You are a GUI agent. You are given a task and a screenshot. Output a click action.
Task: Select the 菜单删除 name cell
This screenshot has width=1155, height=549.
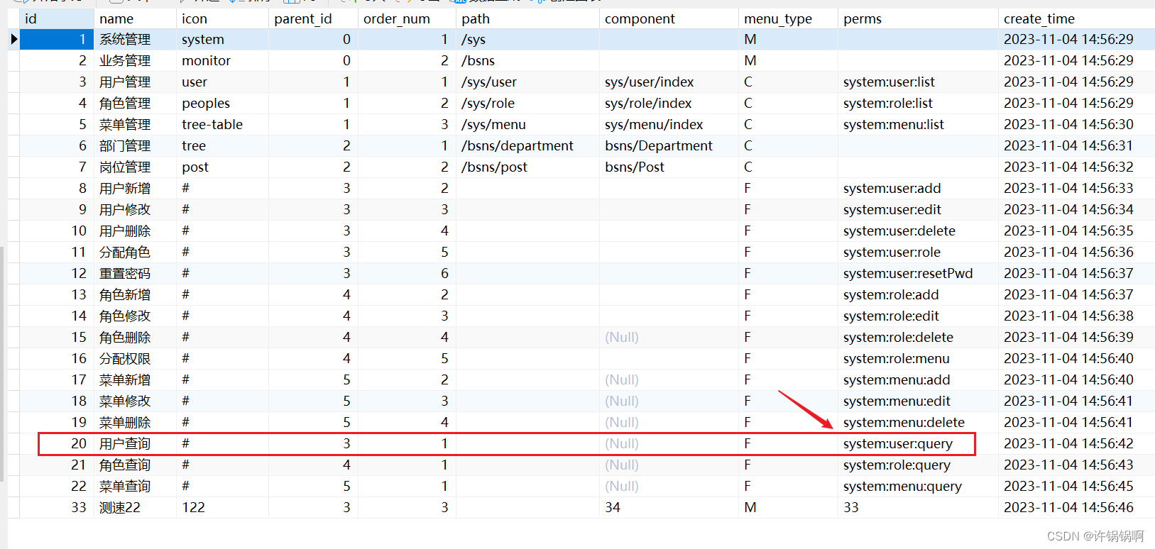[x=135, y=423]
